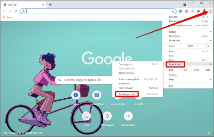Reload the page

pyautogui.click(x=16, y=11)
